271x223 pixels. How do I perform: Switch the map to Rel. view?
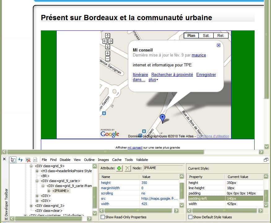pyautogui.click(x=221, y=35)
